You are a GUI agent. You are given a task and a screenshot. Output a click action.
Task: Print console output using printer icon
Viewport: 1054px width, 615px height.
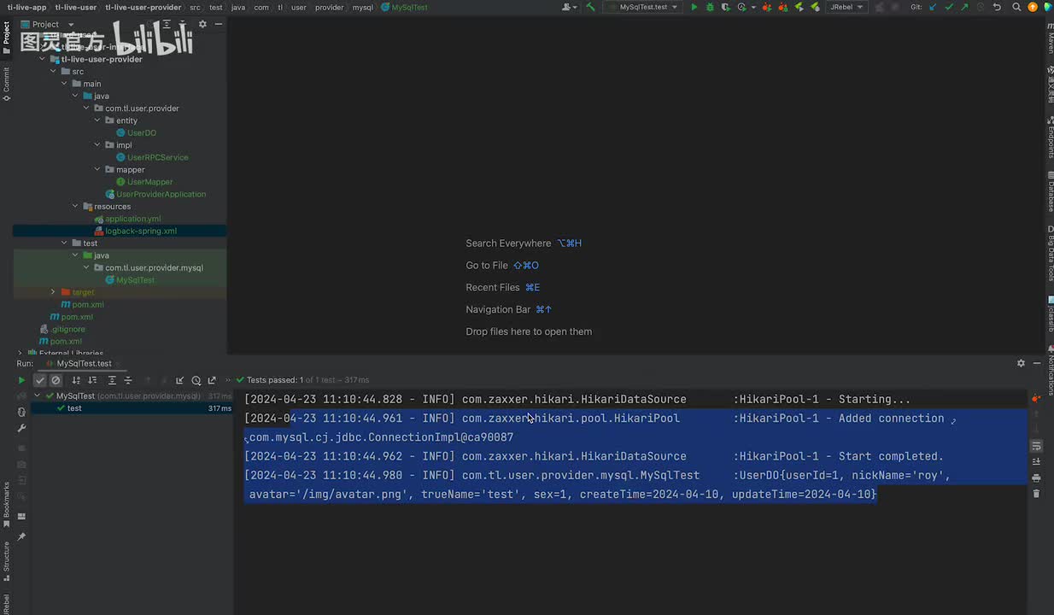tap(1036, 478)
